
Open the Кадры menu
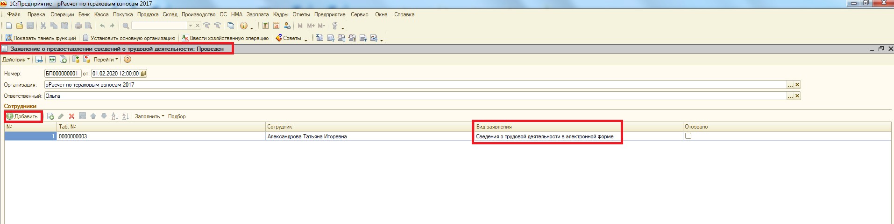point(281,14)
